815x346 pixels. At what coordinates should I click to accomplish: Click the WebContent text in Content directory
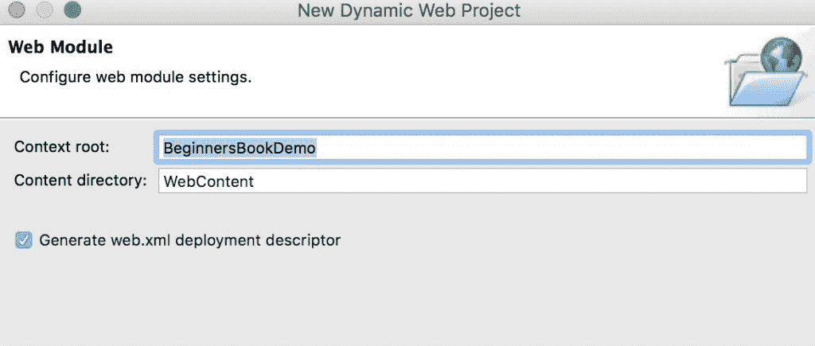[x=209, y=181]
